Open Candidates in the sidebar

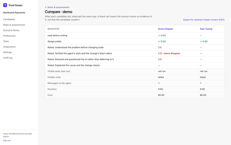pyautogui.click(x=9, y=19)
